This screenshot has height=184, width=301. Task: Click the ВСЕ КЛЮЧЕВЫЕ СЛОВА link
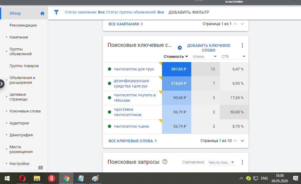pyautogui.click(x=133, y=141)
